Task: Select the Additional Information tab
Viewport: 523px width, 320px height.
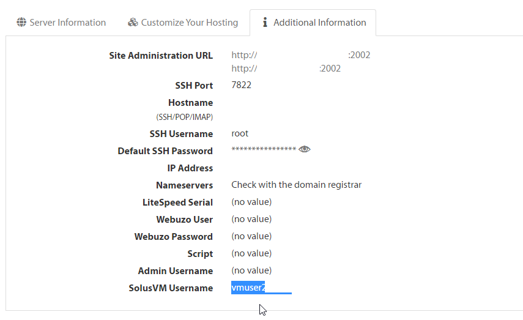Action: (313, 23)
